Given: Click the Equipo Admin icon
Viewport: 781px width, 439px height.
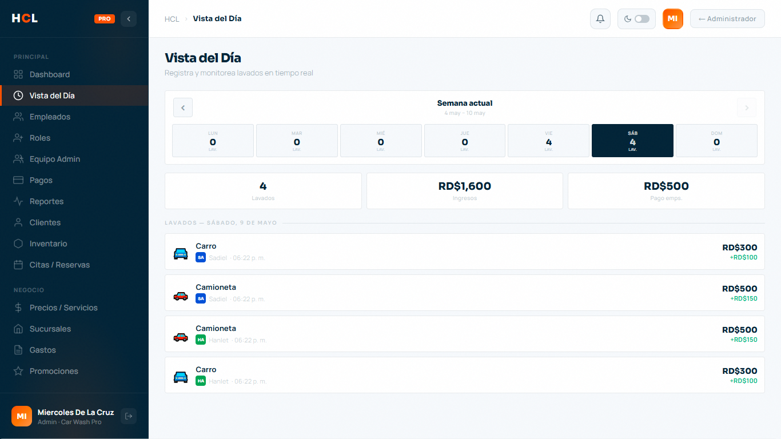Looking at the screenshot, I should [18, 159].
